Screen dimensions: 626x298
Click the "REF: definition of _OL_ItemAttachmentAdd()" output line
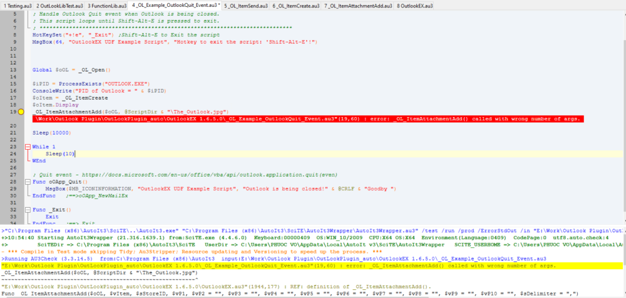click(217, 287)
